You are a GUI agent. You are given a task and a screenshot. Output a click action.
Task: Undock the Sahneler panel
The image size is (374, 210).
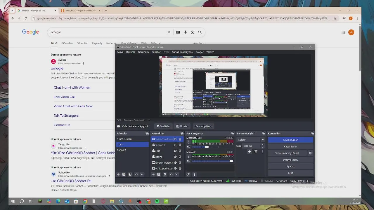147,133
